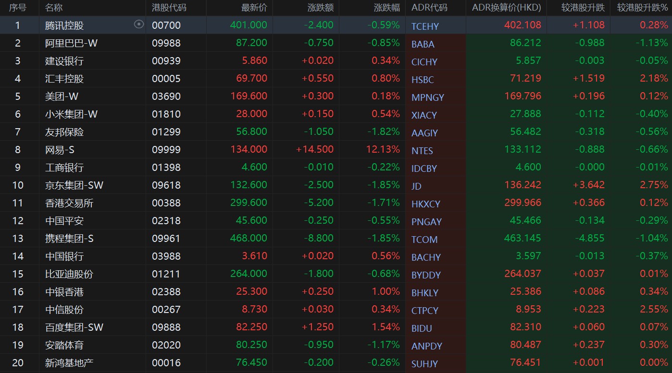Select the 百度集团-SW stock name
The image size is (672, 373).
74,327
